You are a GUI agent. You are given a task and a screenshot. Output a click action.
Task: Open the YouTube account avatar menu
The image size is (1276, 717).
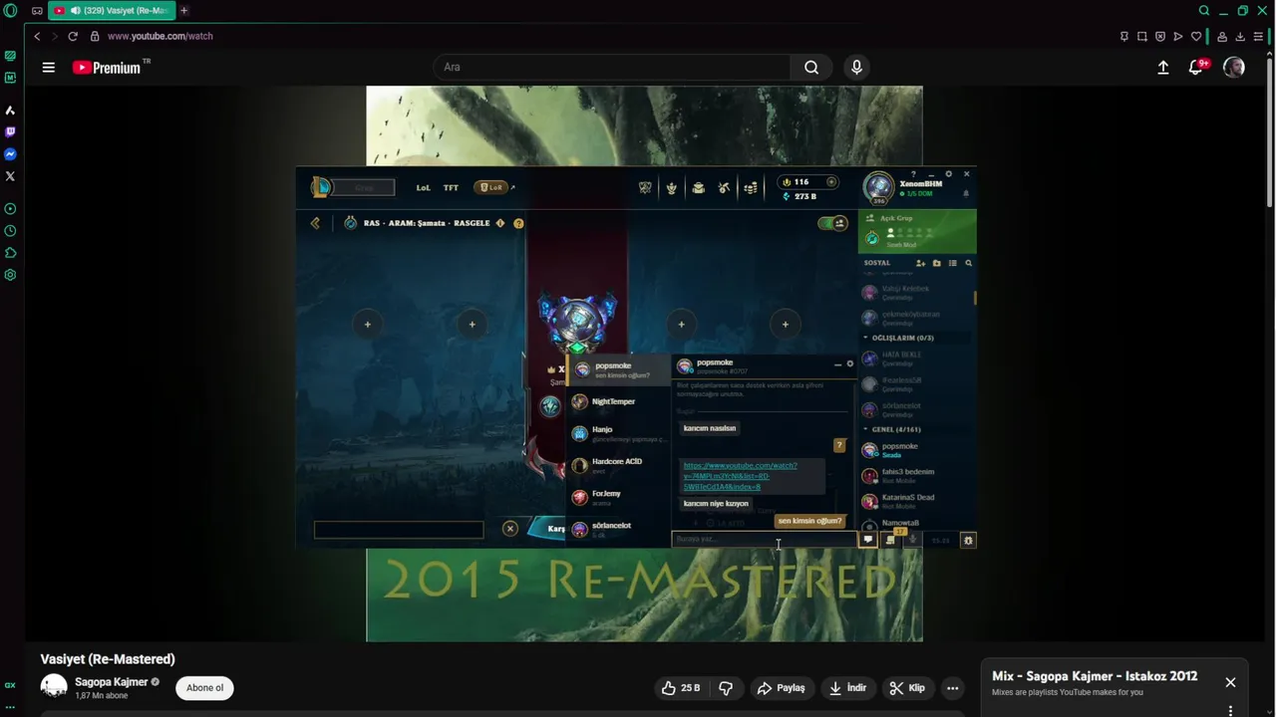coord(1234,68)
